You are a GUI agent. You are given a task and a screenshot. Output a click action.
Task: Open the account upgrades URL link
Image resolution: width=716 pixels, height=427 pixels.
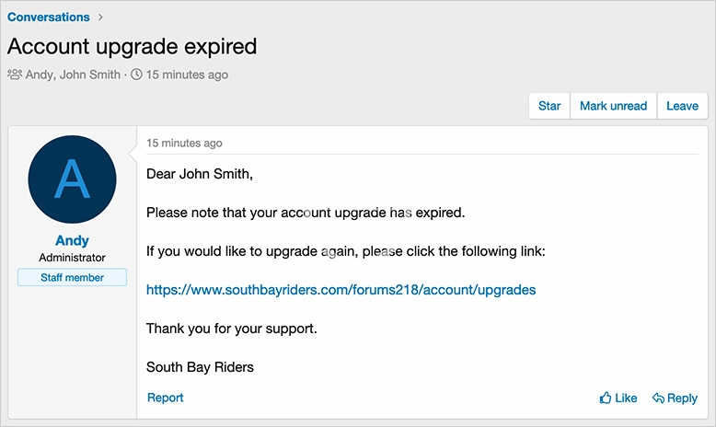click(341, 289)
